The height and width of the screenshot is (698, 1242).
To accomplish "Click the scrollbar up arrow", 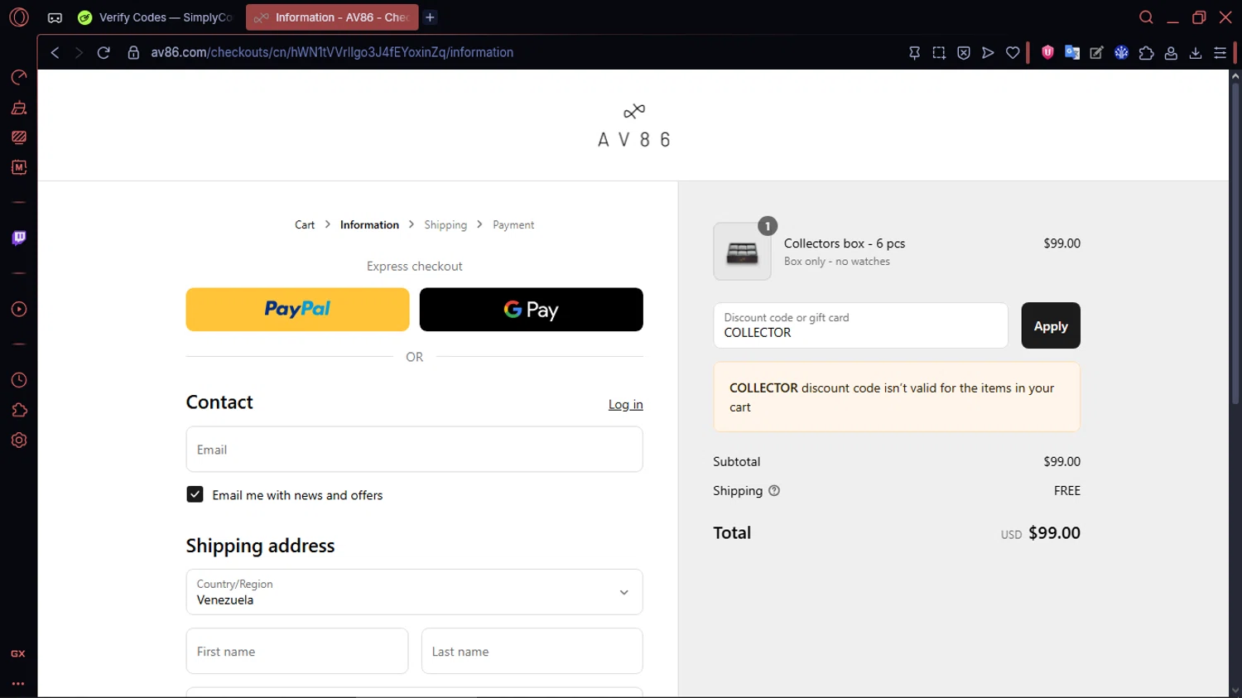I will (x=1235, y=75).
